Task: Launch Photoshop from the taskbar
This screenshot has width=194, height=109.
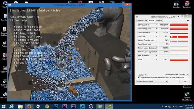Action: point(56,106)
